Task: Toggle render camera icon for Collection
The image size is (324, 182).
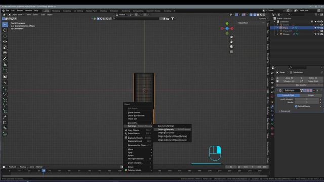Action: pos(322,21)
